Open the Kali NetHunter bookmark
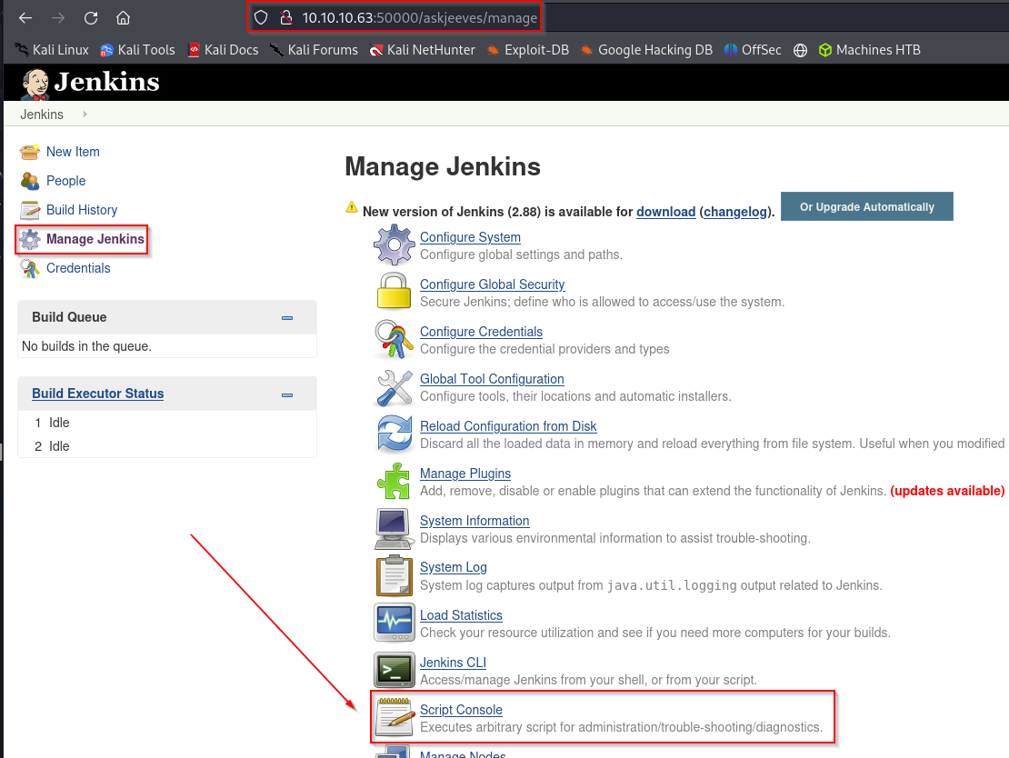Screen dimensions: 1009x758 click(x=422, y=50)
